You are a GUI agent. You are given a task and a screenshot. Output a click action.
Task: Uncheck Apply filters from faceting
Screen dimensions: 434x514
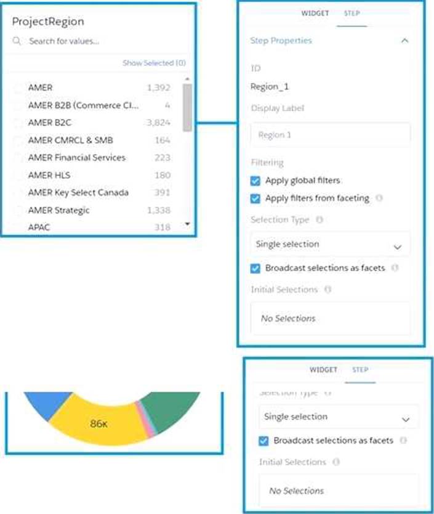256,198
